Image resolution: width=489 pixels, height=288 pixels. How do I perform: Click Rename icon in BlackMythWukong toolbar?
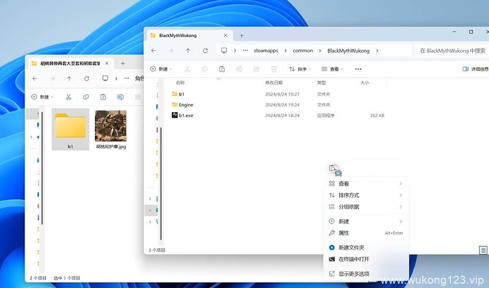pos(239,69)
